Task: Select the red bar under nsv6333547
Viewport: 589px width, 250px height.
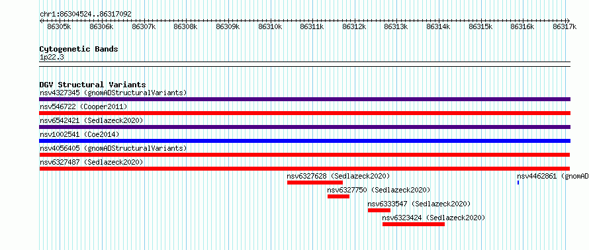Action: pos(379,210)
